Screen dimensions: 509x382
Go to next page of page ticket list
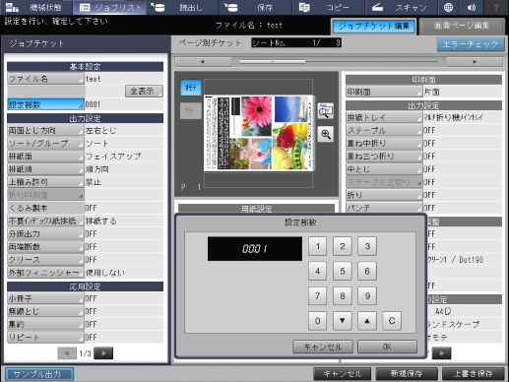[442, 353]
